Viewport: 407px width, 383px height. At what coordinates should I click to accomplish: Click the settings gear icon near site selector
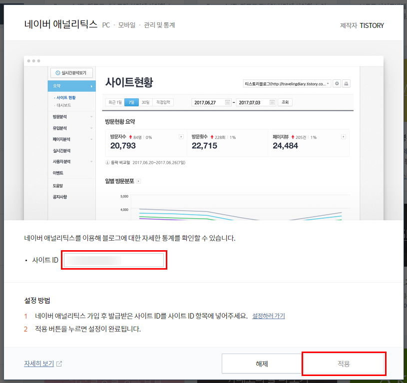click(337, 83)
